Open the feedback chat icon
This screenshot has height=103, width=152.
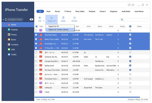(129, 5)
